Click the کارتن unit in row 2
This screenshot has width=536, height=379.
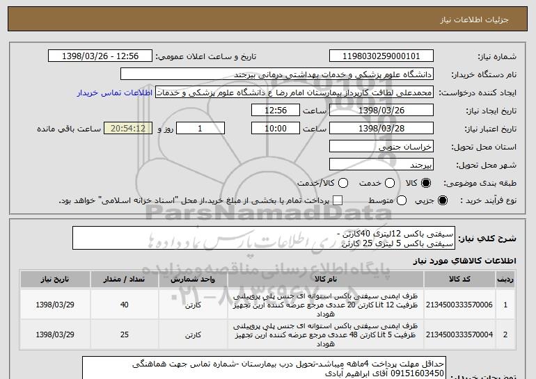tap(193, 335)
